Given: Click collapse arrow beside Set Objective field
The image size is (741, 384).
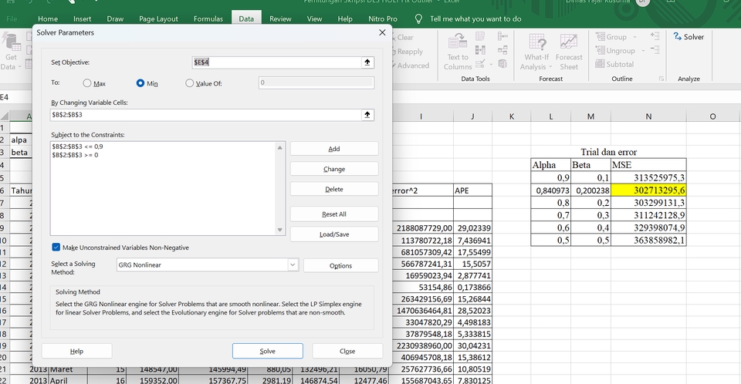Looking at the screenshot, I should (x=367, y=62).
